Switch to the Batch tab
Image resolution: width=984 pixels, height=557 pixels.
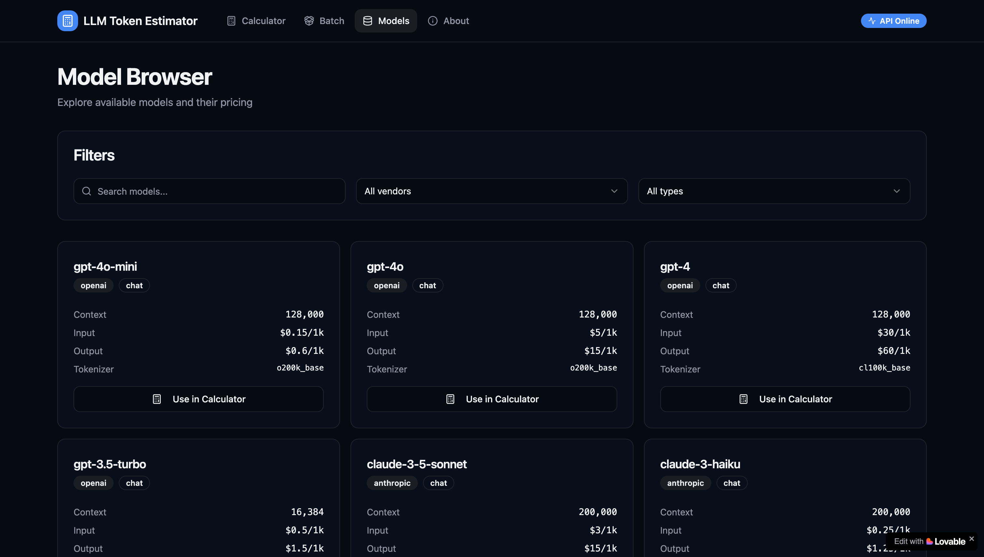[324, 21]
